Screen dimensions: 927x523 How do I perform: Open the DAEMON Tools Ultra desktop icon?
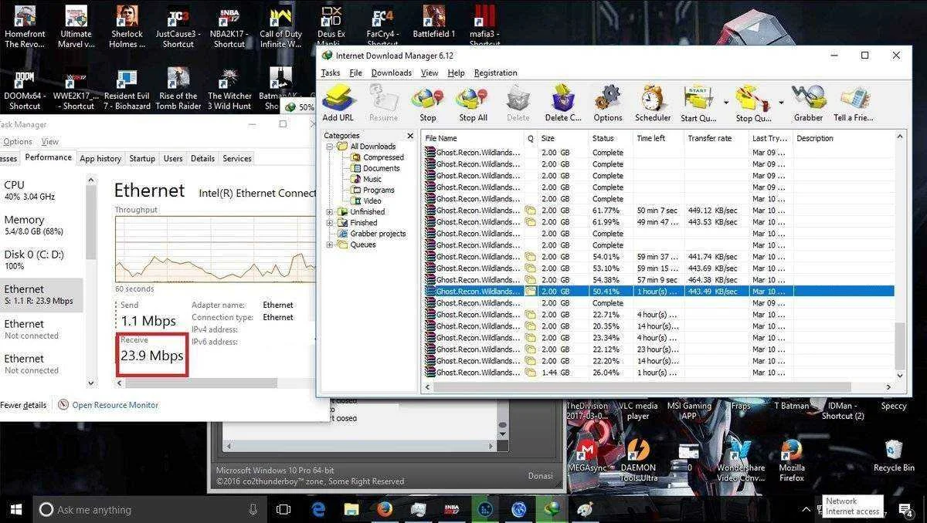638,460
